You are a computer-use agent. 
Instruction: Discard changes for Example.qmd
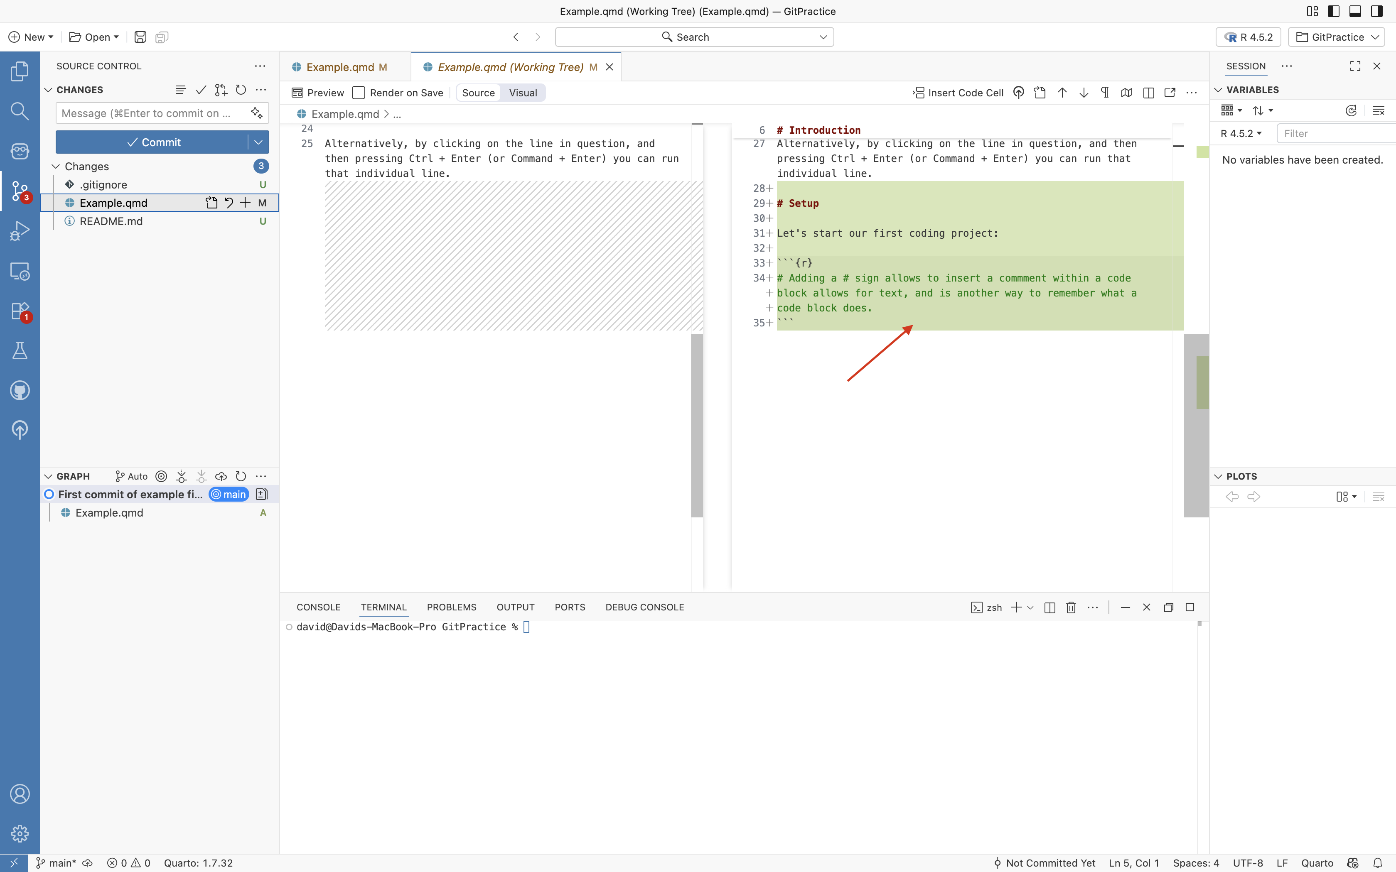(x=229, y=203)
